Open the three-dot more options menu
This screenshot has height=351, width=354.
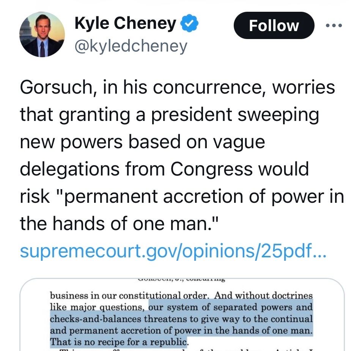pyautogui.click(x=334, y=26)
